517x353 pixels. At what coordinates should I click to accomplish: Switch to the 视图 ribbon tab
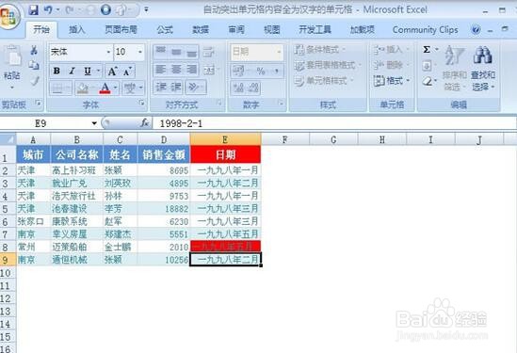tap(272, 30)
